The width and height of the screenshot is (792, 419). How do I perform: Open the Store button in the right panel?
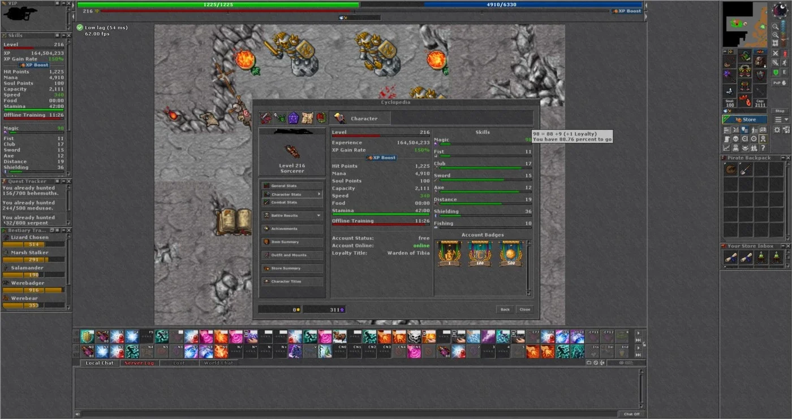click(744, 120)
